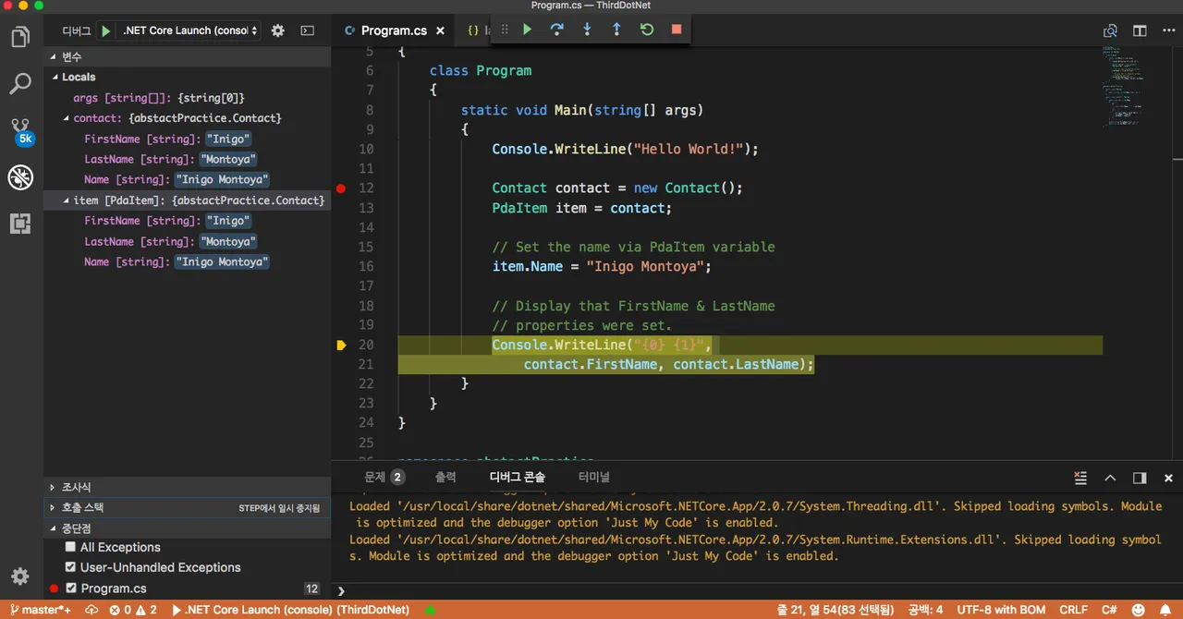Restart the debug session

coord(647,30)
